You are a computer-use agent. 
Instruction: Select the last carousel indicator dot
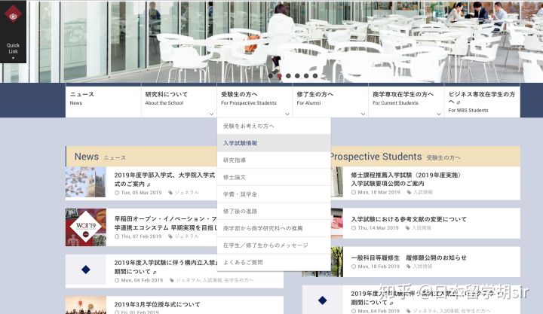314,76
